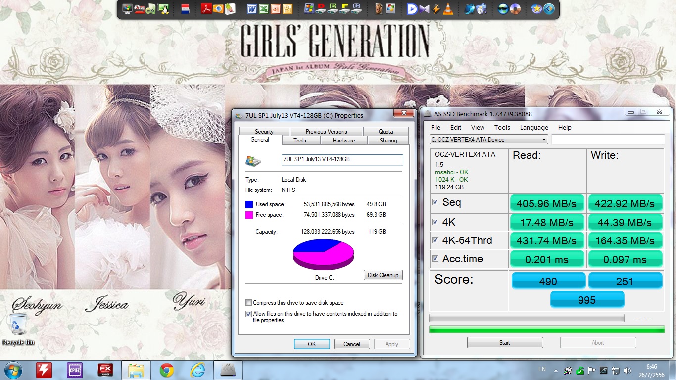Click the network tray icon

(x=616, y=370)
